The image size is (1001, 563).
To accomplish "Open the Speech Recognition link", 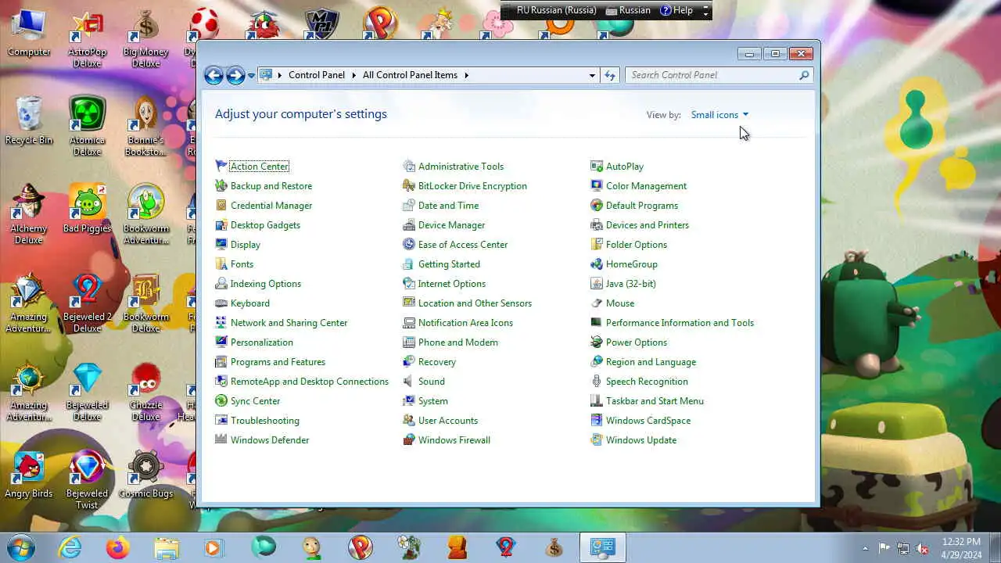I will click(647, 381).
